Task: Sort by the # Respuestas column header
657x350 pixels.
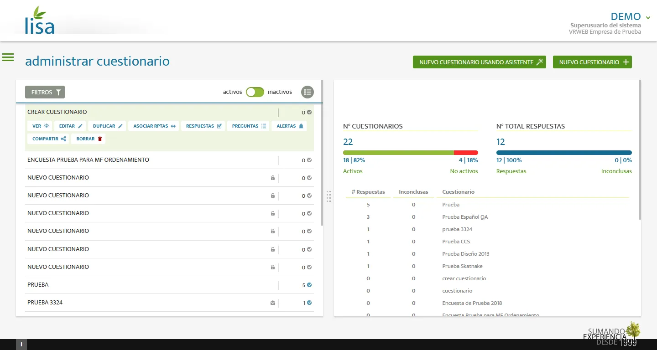Action: tap(368, 192)
